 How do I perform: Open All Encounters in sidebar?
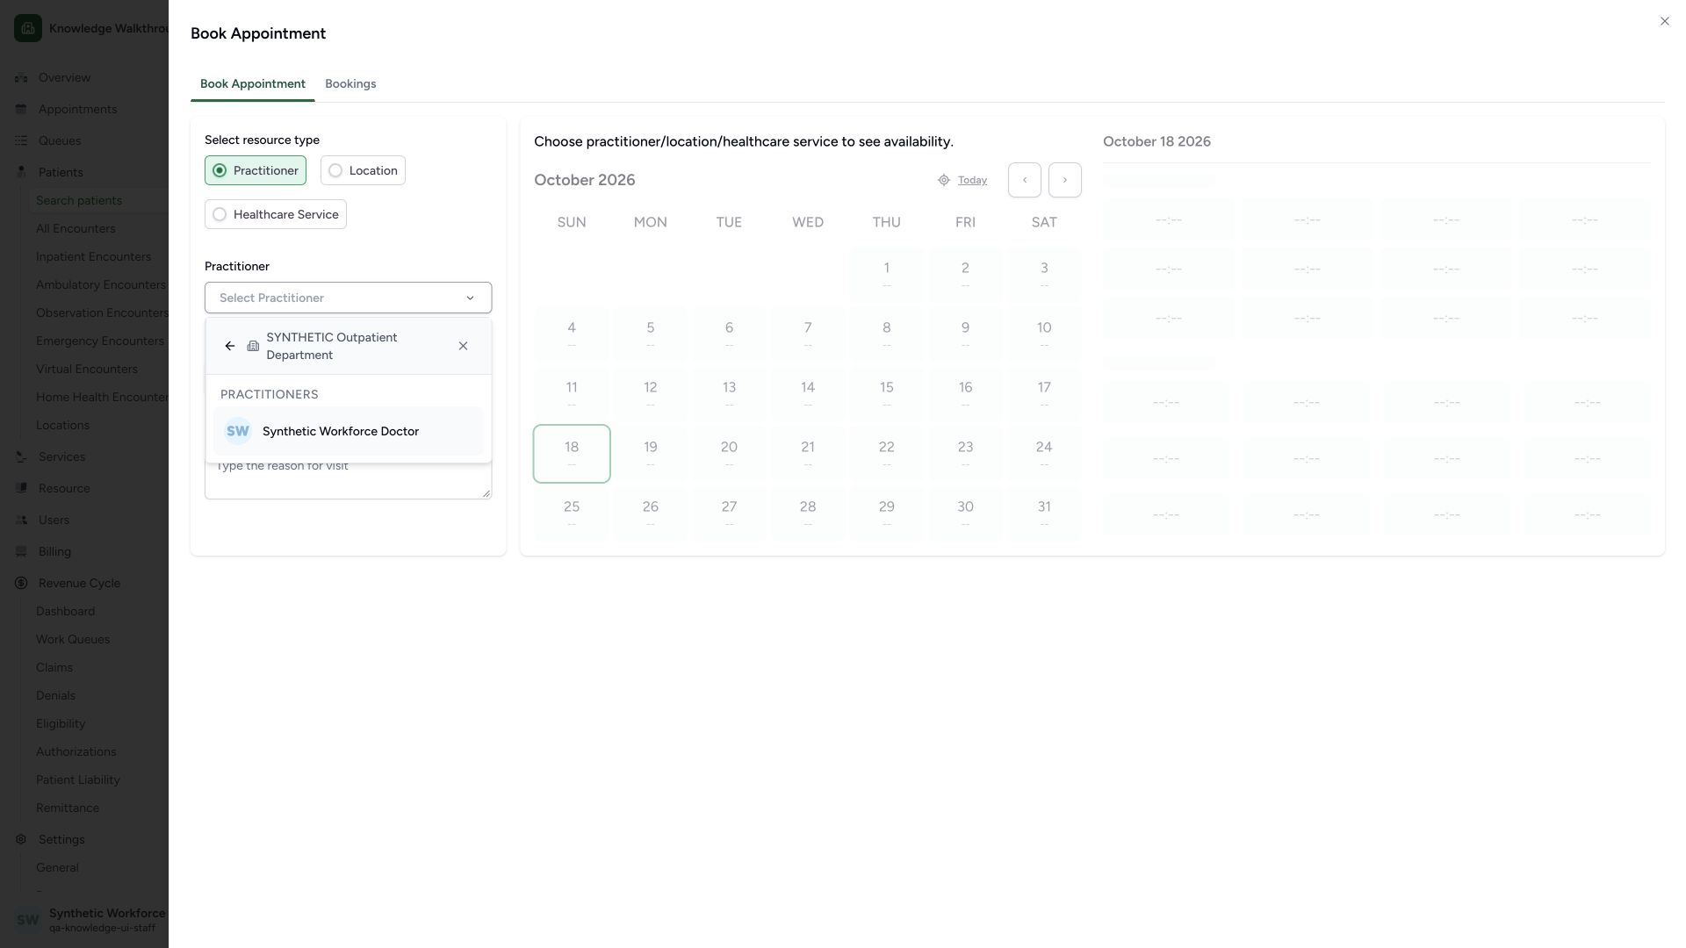76,228
